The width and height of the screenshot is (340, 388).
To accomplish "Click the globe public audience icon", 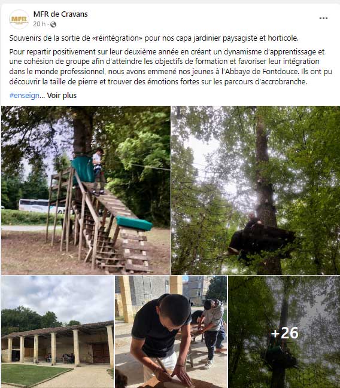I will click(53, 25).
